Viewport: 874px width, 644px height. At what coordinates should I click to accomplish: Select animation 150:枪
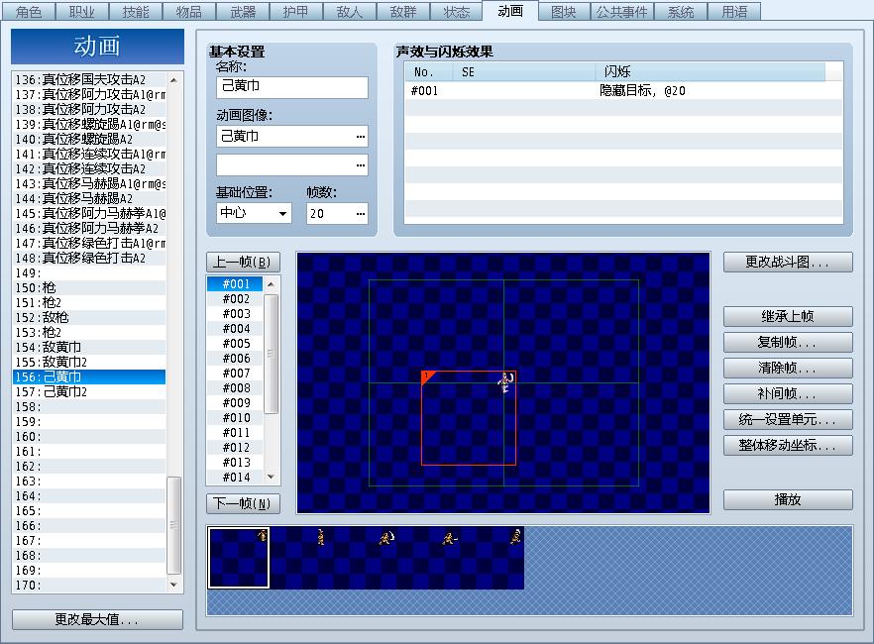[x=89, y=287]
